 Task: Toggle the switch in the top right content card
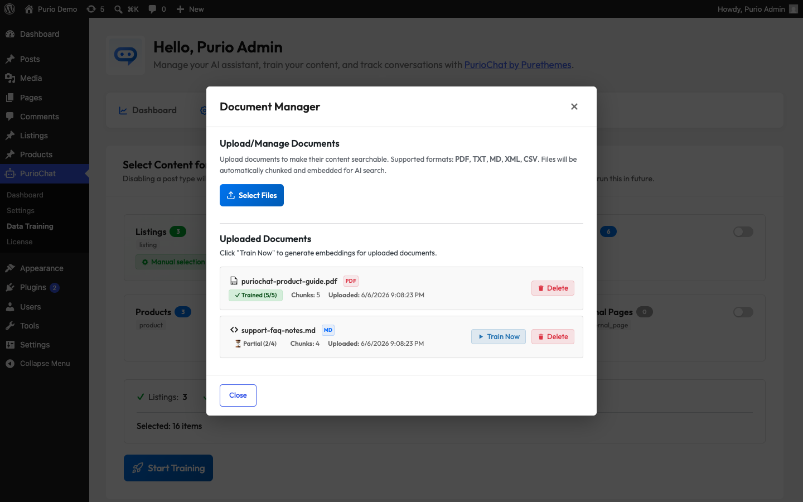(x=743, y=231)
